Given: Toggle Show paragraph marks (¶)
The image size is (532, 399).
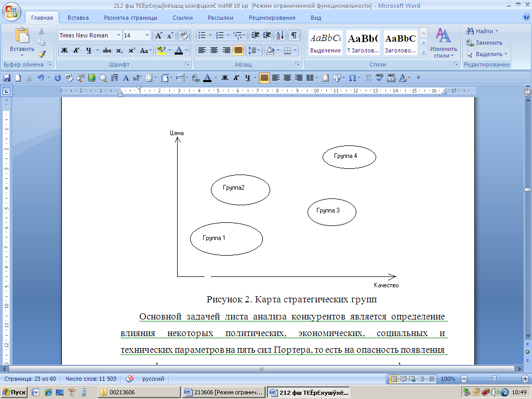Looking at the screenshot, I should [x=294, y=35].
